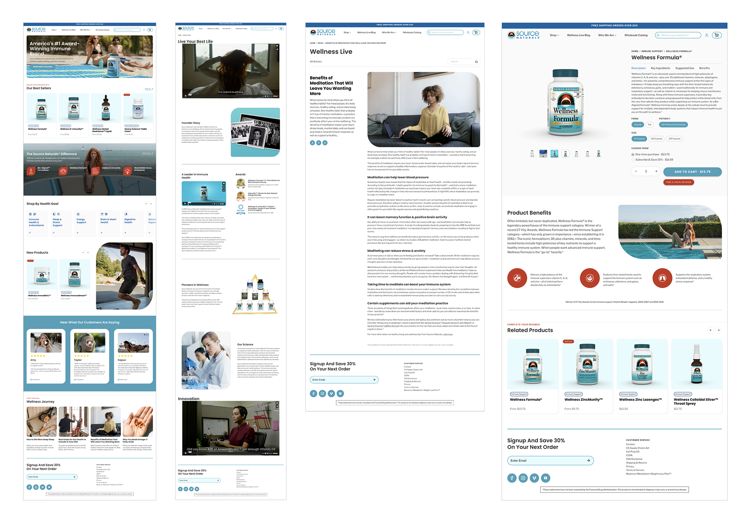
Task: Click search magnifier in Wellness Live article search
Action: [x=476, y=62]
